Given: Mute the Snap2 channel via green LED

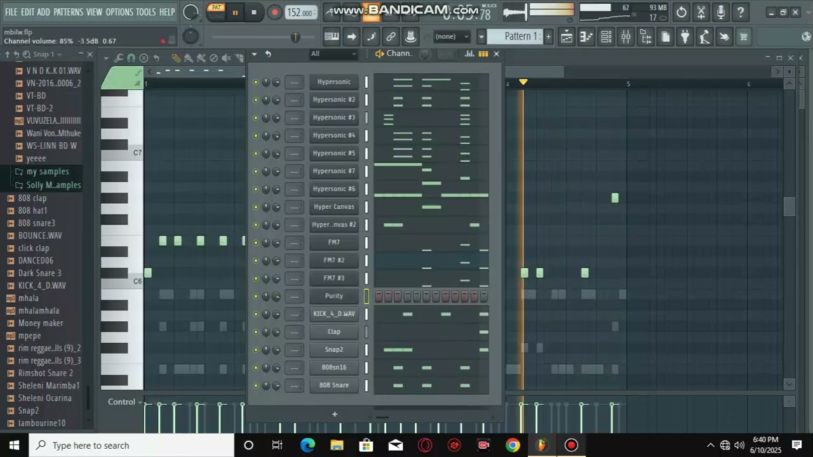Looking at the screenshot, I should coord(256,350).
